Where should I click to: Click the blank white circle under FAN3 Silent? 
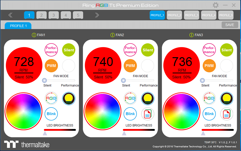[227, 66]
